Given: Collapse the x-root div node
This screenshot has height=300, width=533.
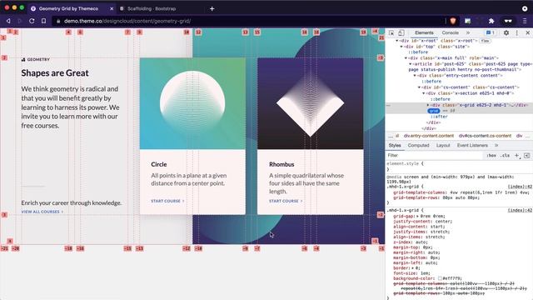Looking at the screenshot, I should click(396, 41).
